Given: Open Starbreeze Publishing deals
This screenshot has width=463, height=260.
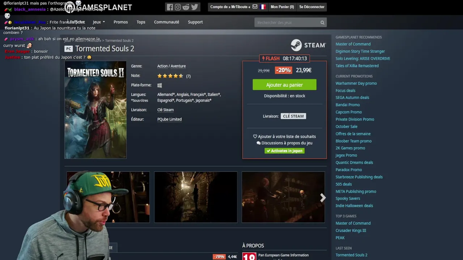Looking at the screenshot, I should pos(359,177).
